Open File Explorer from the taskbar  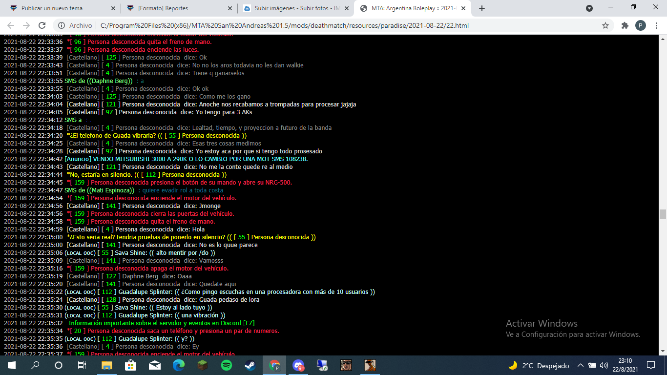click(106, 365)
